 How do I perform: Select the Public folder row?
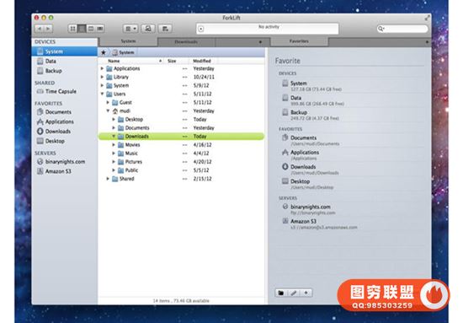click(x=181, y=170)
